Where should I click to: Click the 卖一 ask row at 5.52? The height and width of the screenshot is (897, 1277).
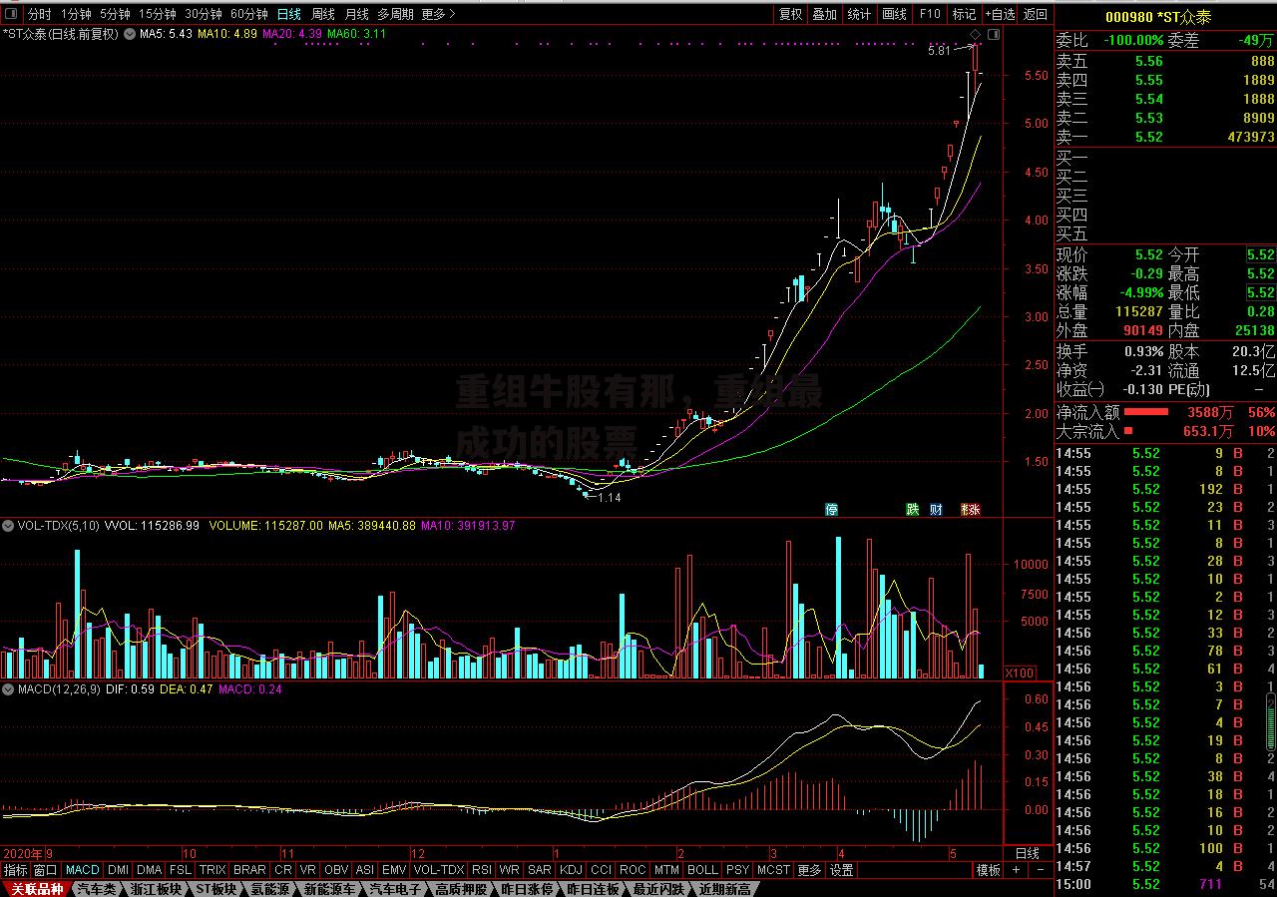tap(1165, 137)
